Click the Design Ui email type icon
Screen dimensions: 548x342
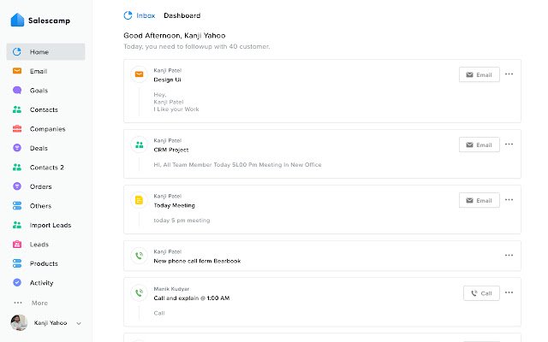click(139, 74)
